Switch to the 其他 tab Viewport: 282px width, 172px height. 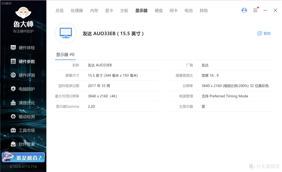[x=204, y=11]
